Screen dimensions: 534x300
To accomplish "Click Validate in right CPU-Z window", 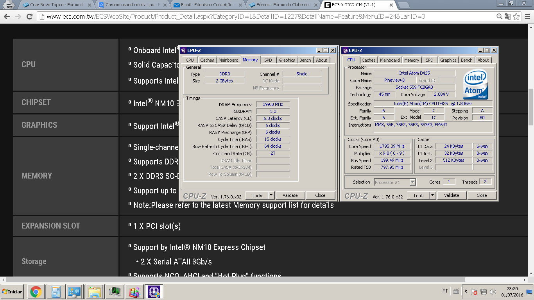I will [452, 195].
